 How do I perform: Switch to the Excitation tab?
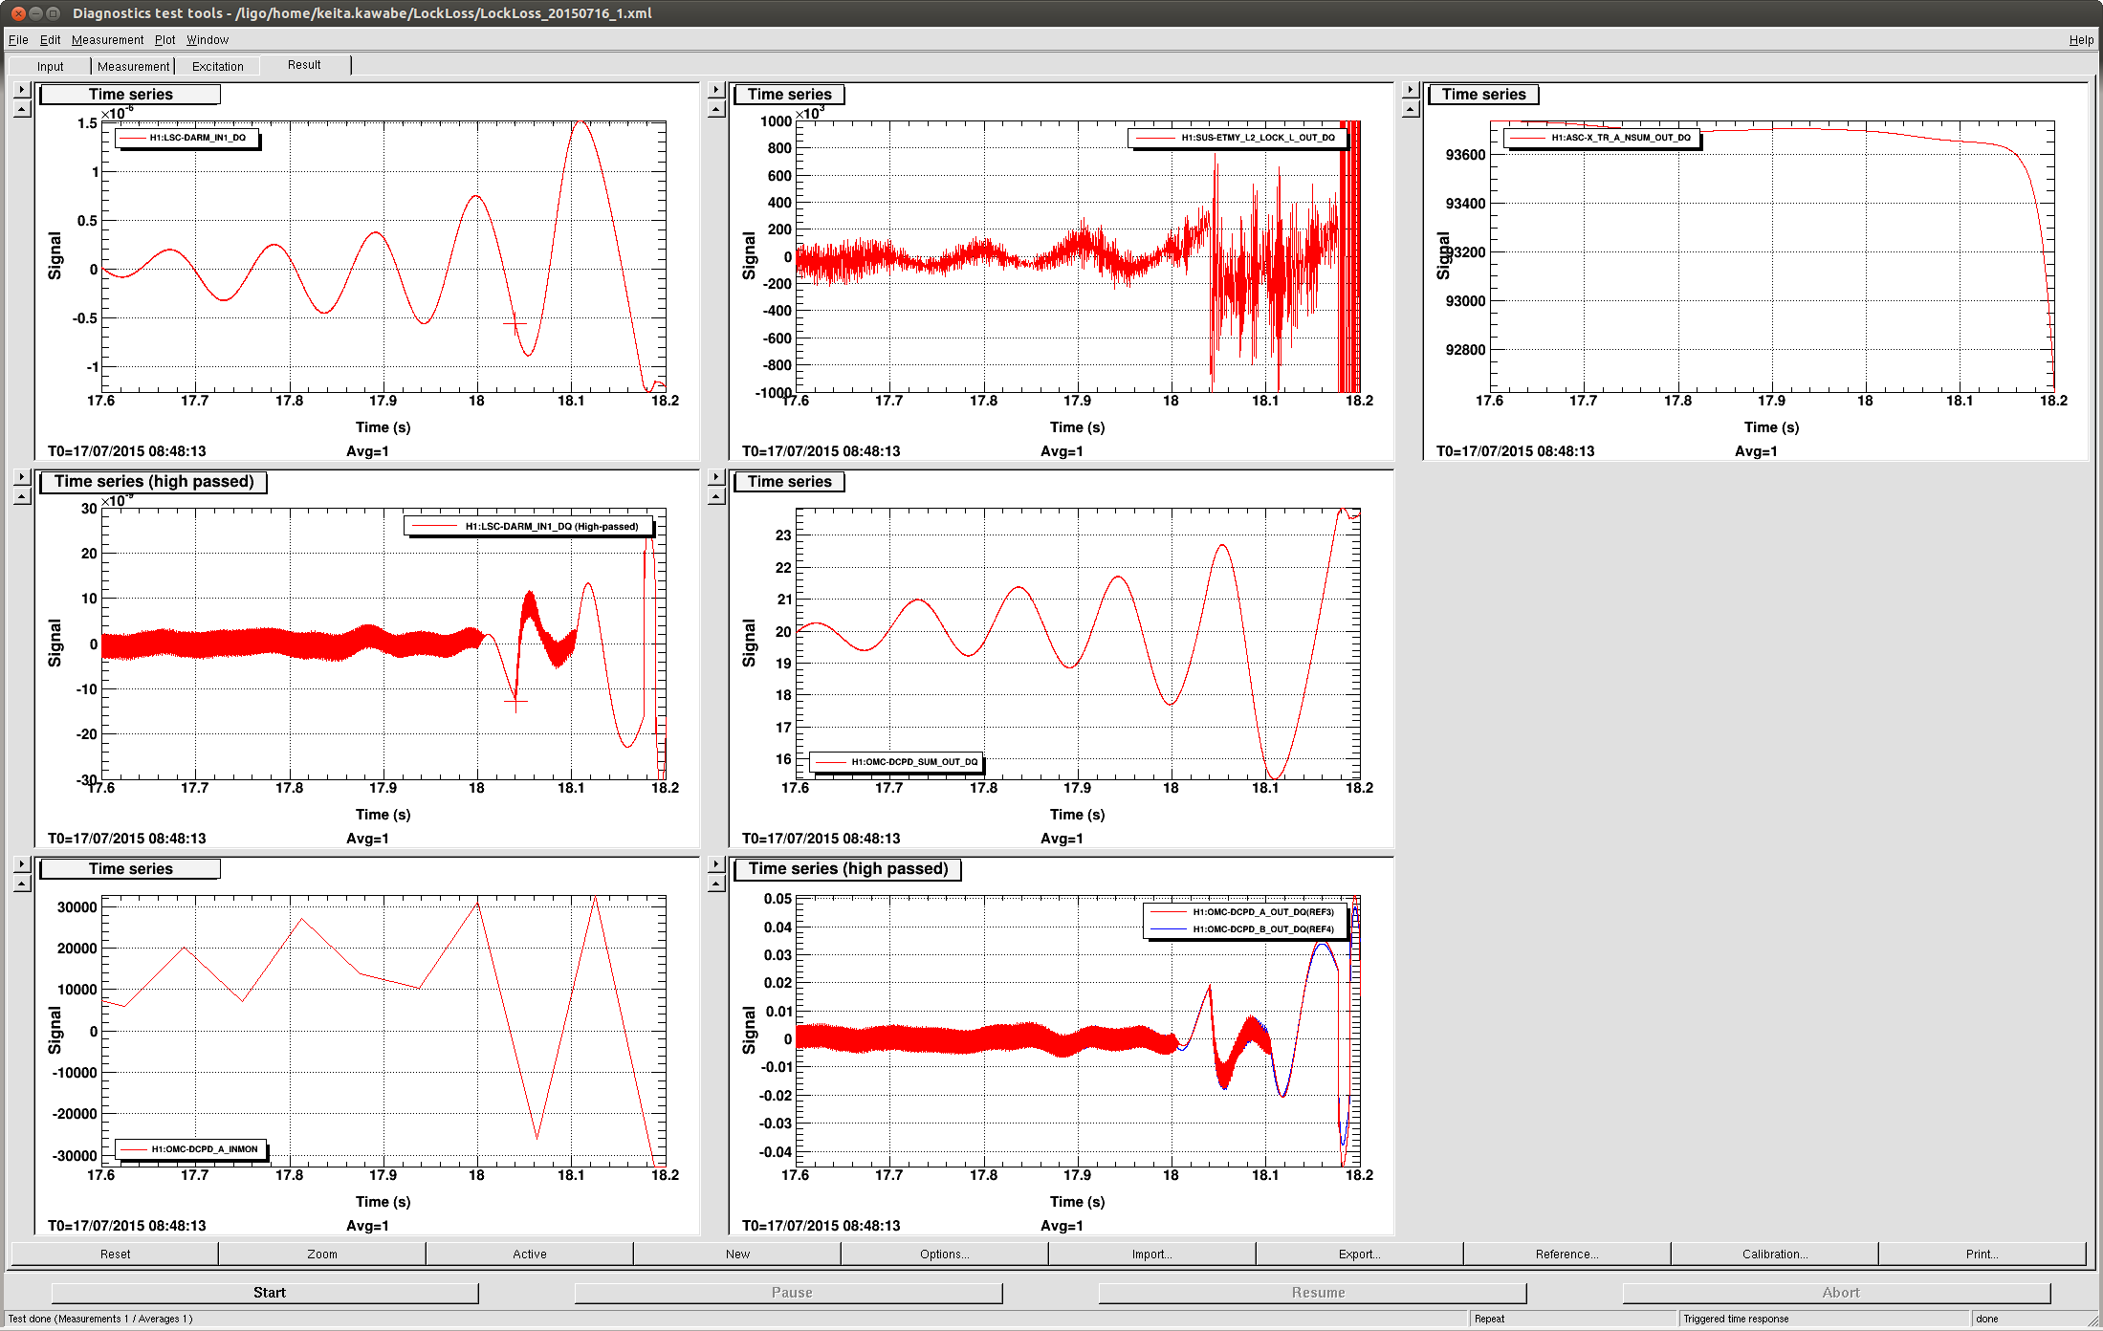(217, 66)
